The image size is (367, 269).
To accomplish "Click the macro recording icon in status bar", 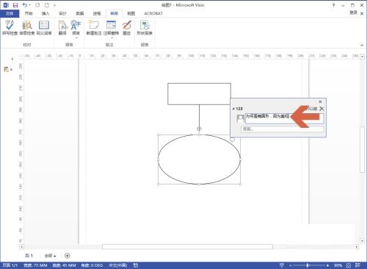I will tap(136, 265).
